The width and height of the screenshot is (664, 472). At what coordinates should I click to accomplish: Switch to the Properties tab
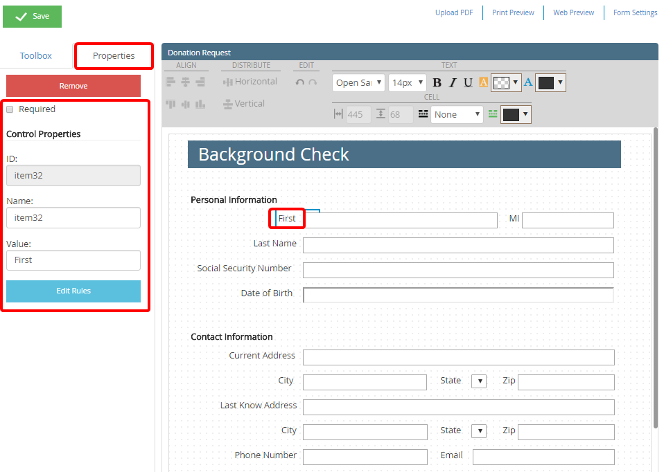[x=114, y=55]
